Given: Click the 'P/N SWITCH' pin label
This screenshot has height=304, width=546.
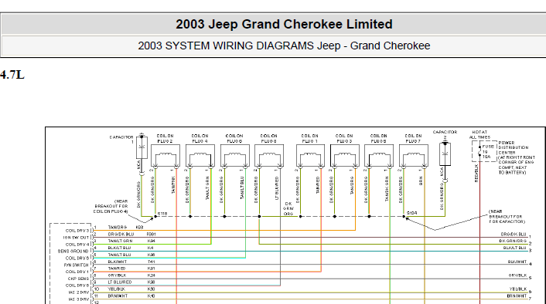Looking at the screenshot, I should click(77, 265).
